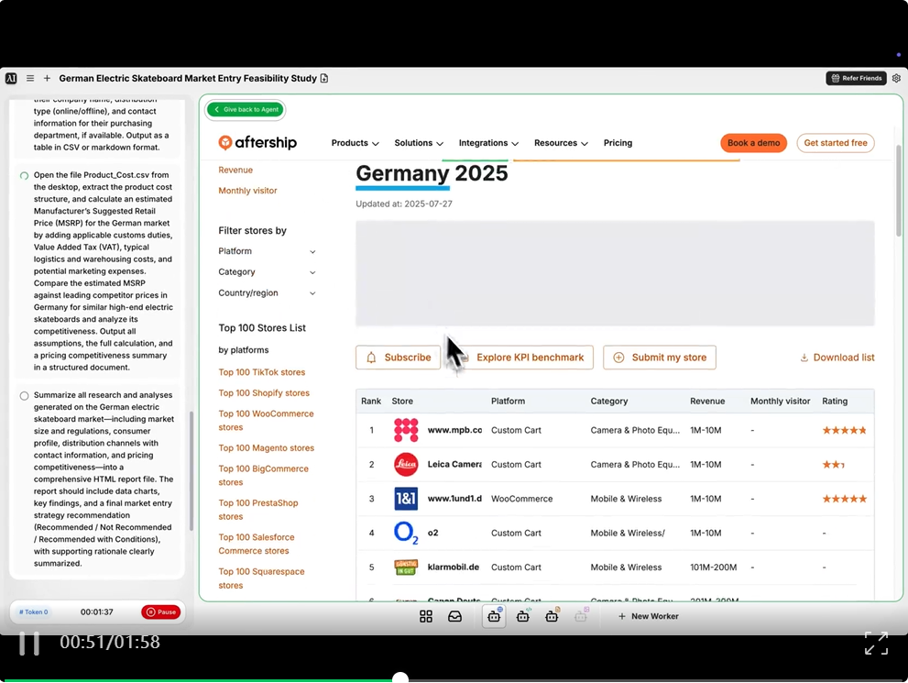Viewport: 908px width, 683px height.
Task: Click the Download list link
Action: [837, 358]
